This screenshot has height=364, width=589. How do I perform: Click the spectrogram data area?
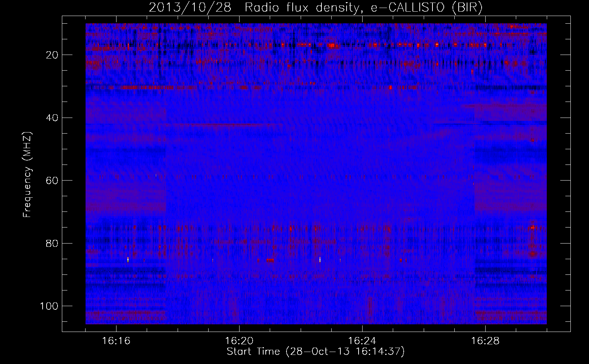click(x=316, y=174)
